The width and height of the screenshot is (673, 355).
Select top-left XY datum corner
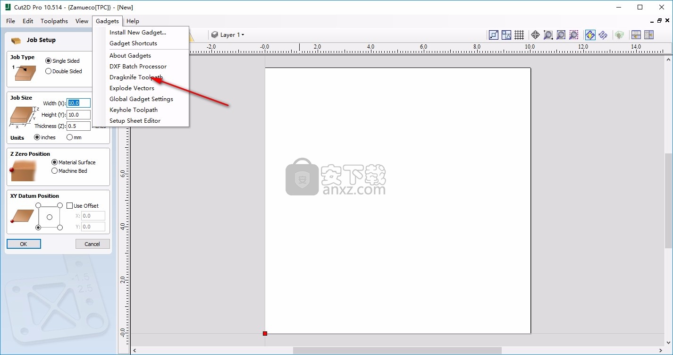(x=38, y=205)
